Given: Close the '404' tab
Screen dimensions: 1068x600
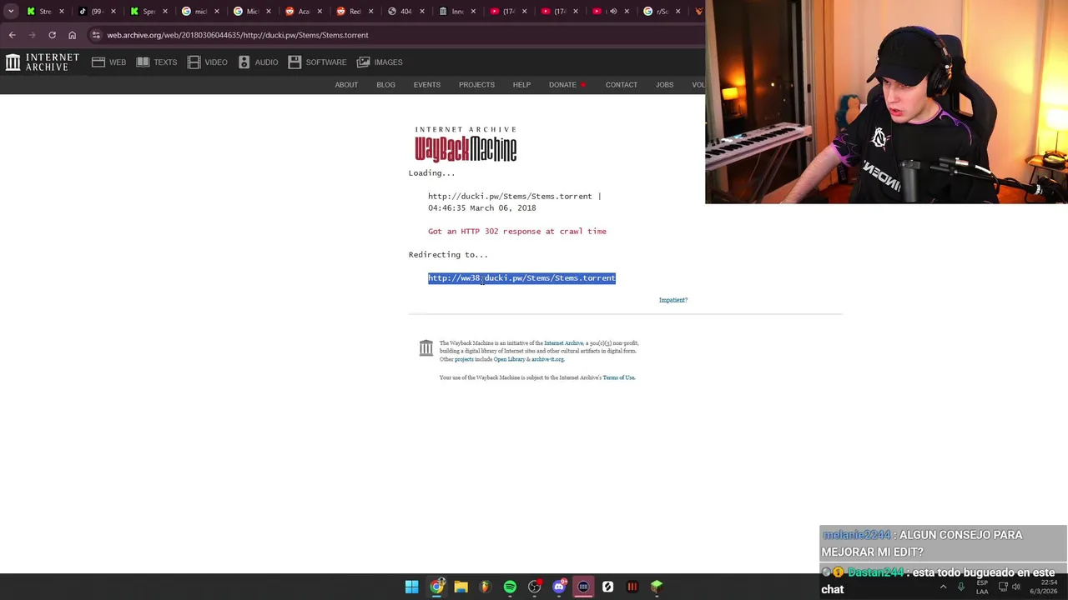Looking at the screenshot, I should tap(423, 12).
